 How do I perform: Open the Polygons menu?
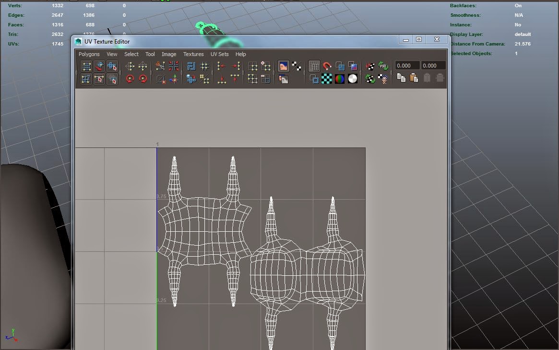(89, 54)
